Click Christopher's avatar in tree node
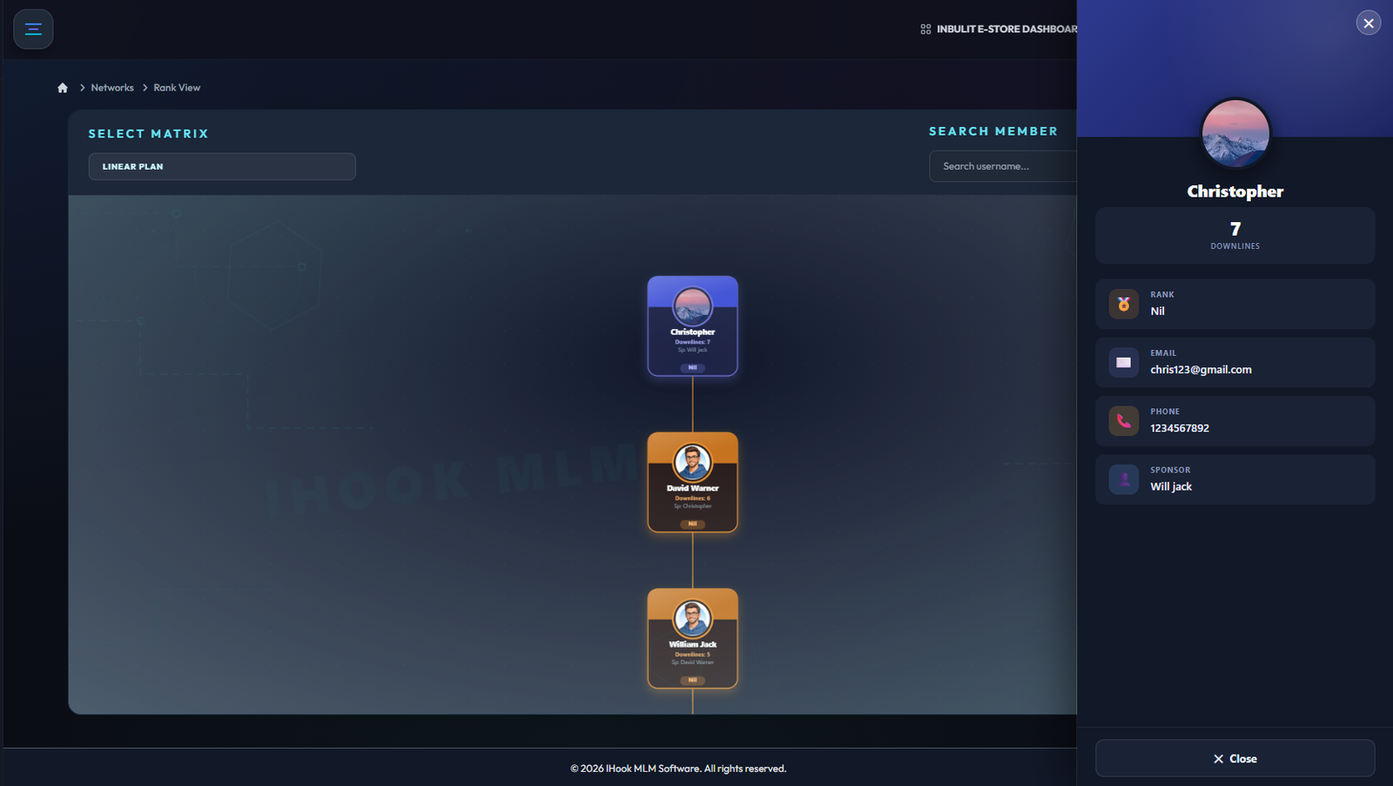The image size is (1393, 786). (x=693, y=306)
